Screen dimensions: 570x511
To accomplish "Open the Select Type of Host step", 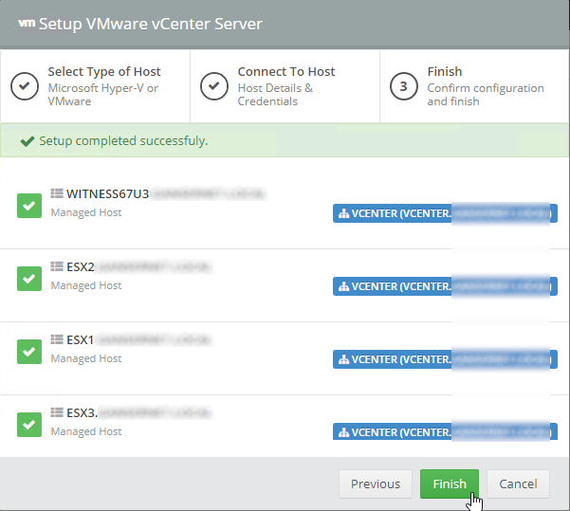I will coord(95,86).
